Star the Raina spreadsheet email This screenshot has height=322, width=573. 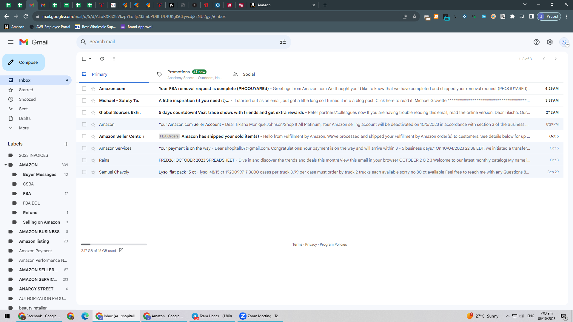[93, 160]
